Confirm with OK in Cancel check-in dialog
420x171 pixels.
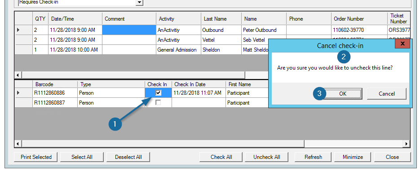(343, 94)
